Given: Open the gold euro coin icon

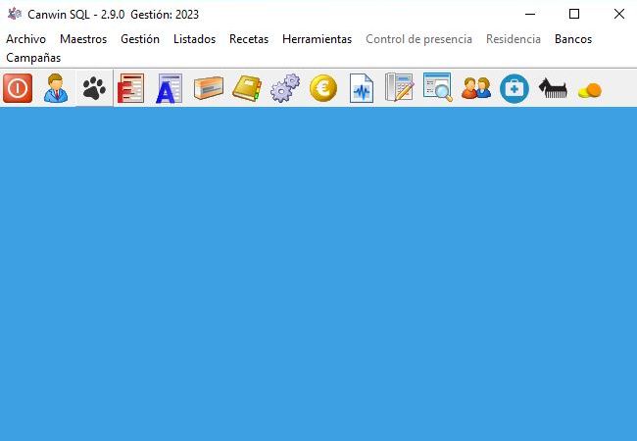Looking at the screenshot, I should coord(323,88).
